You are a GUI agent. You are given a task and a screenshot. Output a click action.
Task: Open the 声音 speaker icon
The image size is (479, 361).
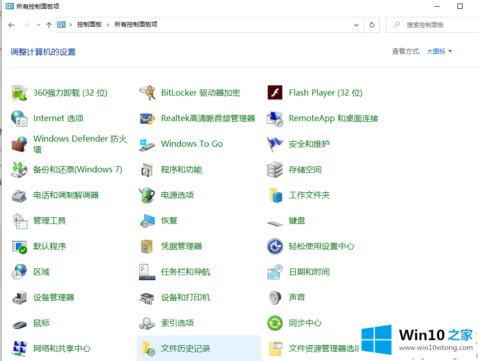click(275, 297)
